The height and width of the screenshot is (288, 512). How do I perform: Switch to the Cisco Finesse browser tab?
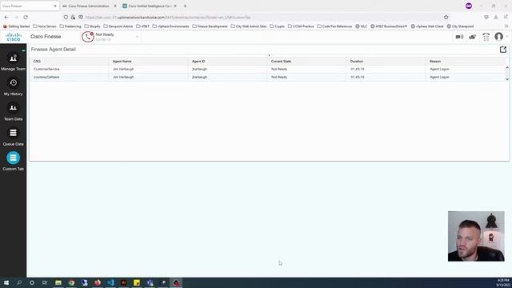[x=29, y=6]
